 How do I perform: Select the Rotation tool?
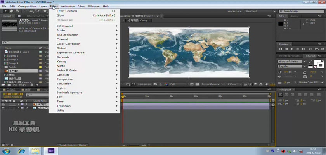click(x=25, y=11)
